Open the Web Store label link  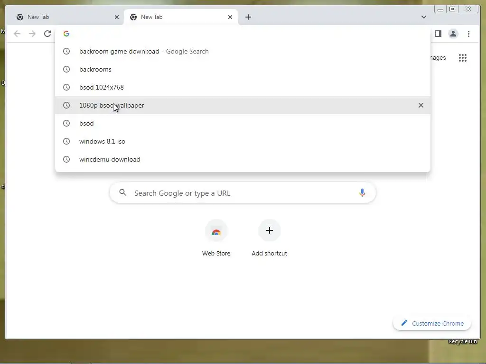216,253
